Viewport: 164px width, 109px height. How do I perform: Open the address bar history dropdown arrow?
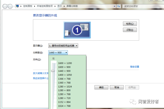pos(114,6)
